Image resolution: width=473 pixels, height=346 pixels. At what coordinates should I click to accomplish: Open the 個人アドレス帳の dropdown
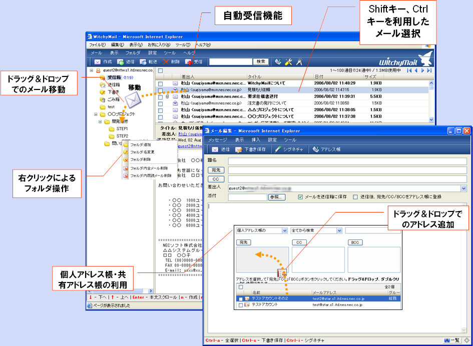click(284, 230)
